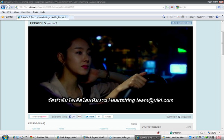
Task: Click the Print icon
Action: (x=183, y=17)
